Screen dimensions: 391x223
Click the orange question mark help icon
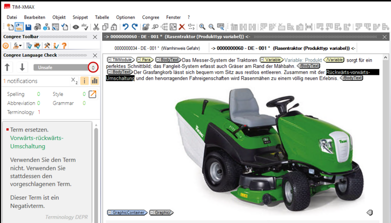[x=64, y=45]
